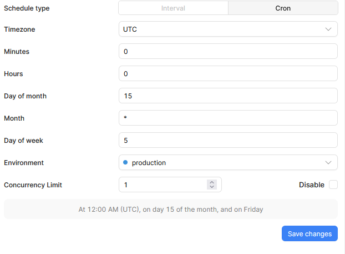Edit the Day of month field
345x254 pixels.
click(228, 96)
